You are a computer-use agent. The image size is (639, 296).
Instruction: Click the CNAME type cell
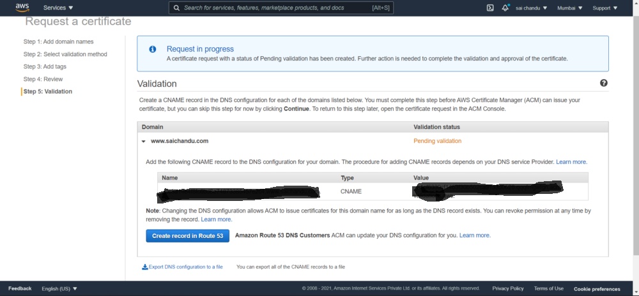(351, 191)
